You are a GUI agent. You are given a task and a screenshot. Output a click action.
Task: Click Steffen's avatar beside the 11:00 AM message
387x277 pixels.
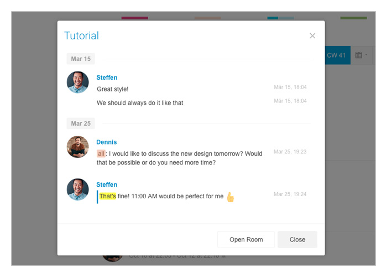[x=78, y=189]
